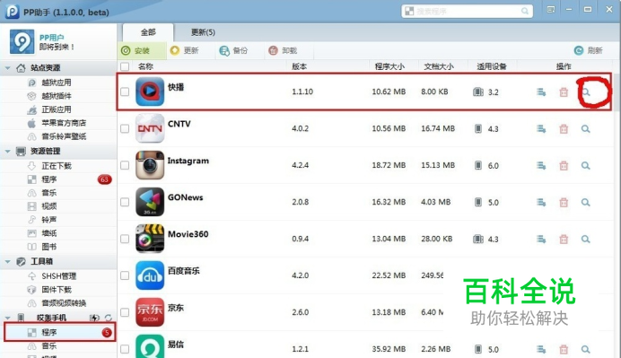Select 程序 under 哎哟手机 device

point(59,332)
